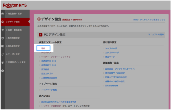
Task: Open ヘッダー・フッター・レフトナビ link
Action: (x=56, y=57)
